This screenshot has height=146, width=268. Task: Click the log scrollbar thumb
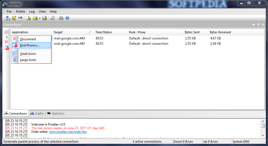click(263, 126)
